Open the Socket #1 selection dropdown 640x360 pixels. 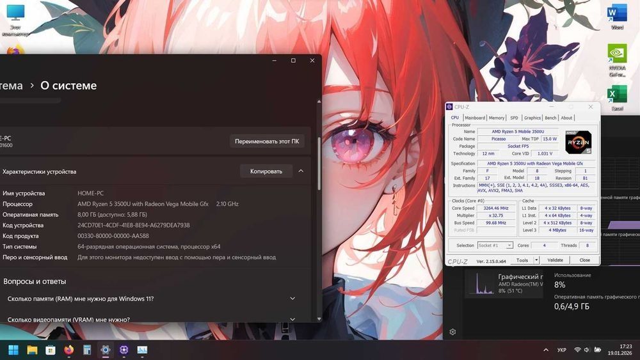pos(495,246)
